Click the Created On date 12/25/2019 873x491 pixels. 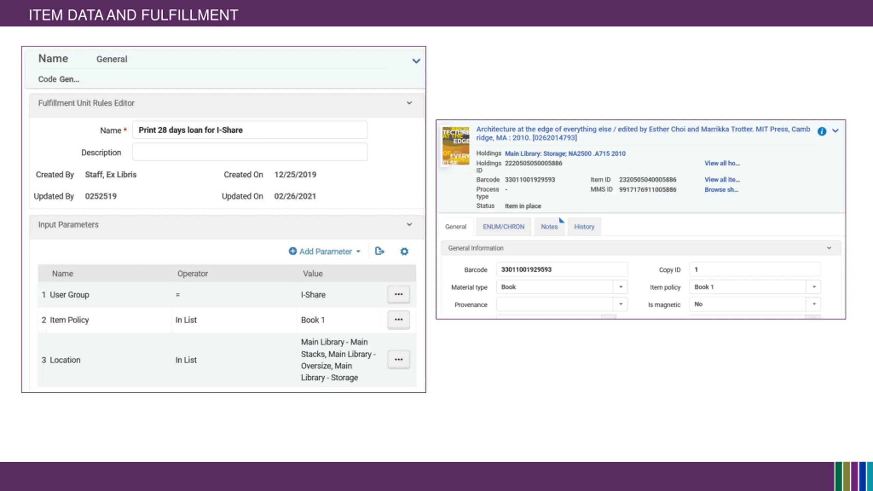(x=295, y=175)
